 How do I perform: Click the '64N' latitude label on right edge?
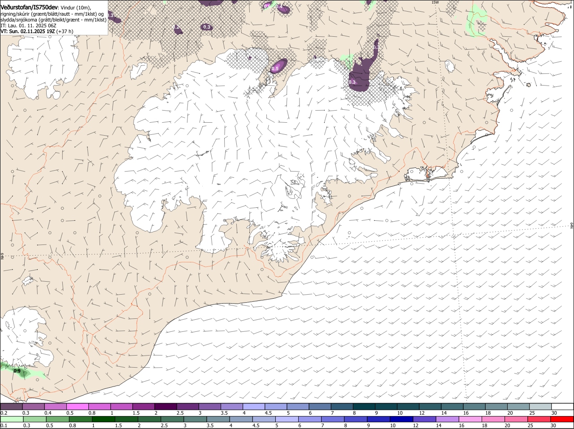pos(572,225)
